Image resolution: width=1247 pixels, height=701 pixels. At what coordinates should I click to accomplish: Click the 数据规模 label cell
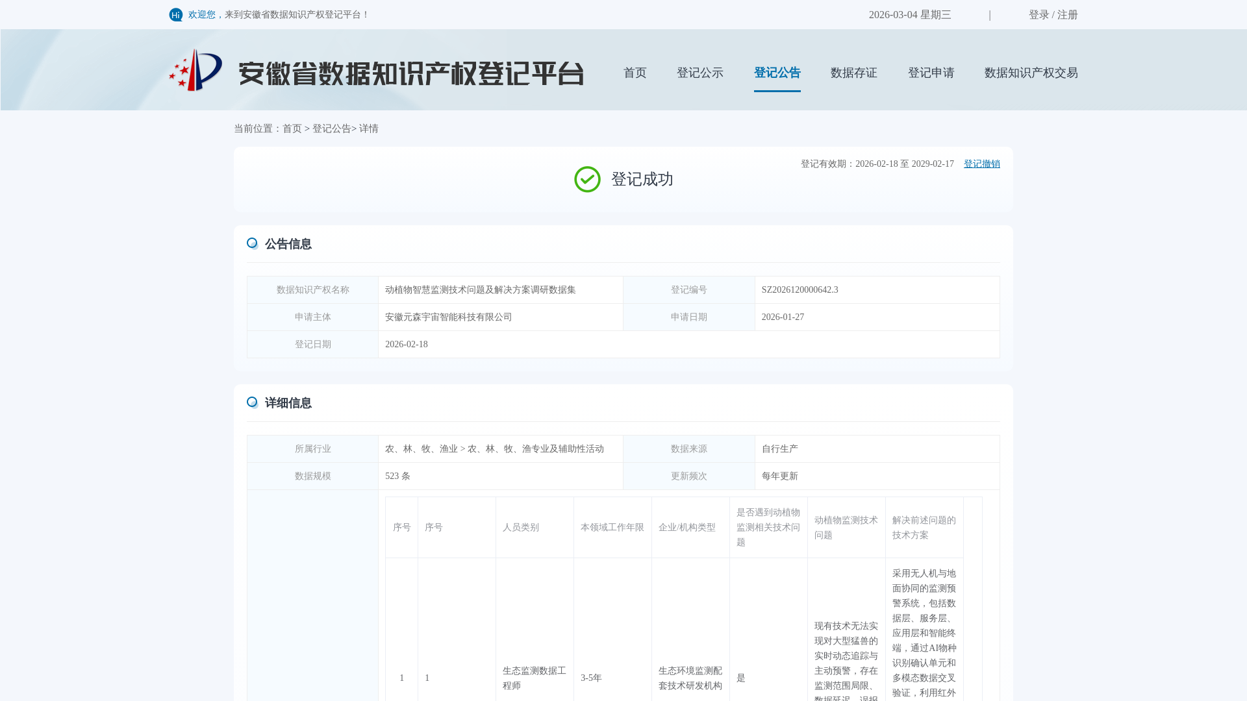point(313,476)
